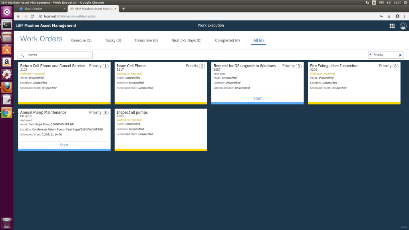Go back with browser back arrow
Screen dimensions: 409x230
18,16
